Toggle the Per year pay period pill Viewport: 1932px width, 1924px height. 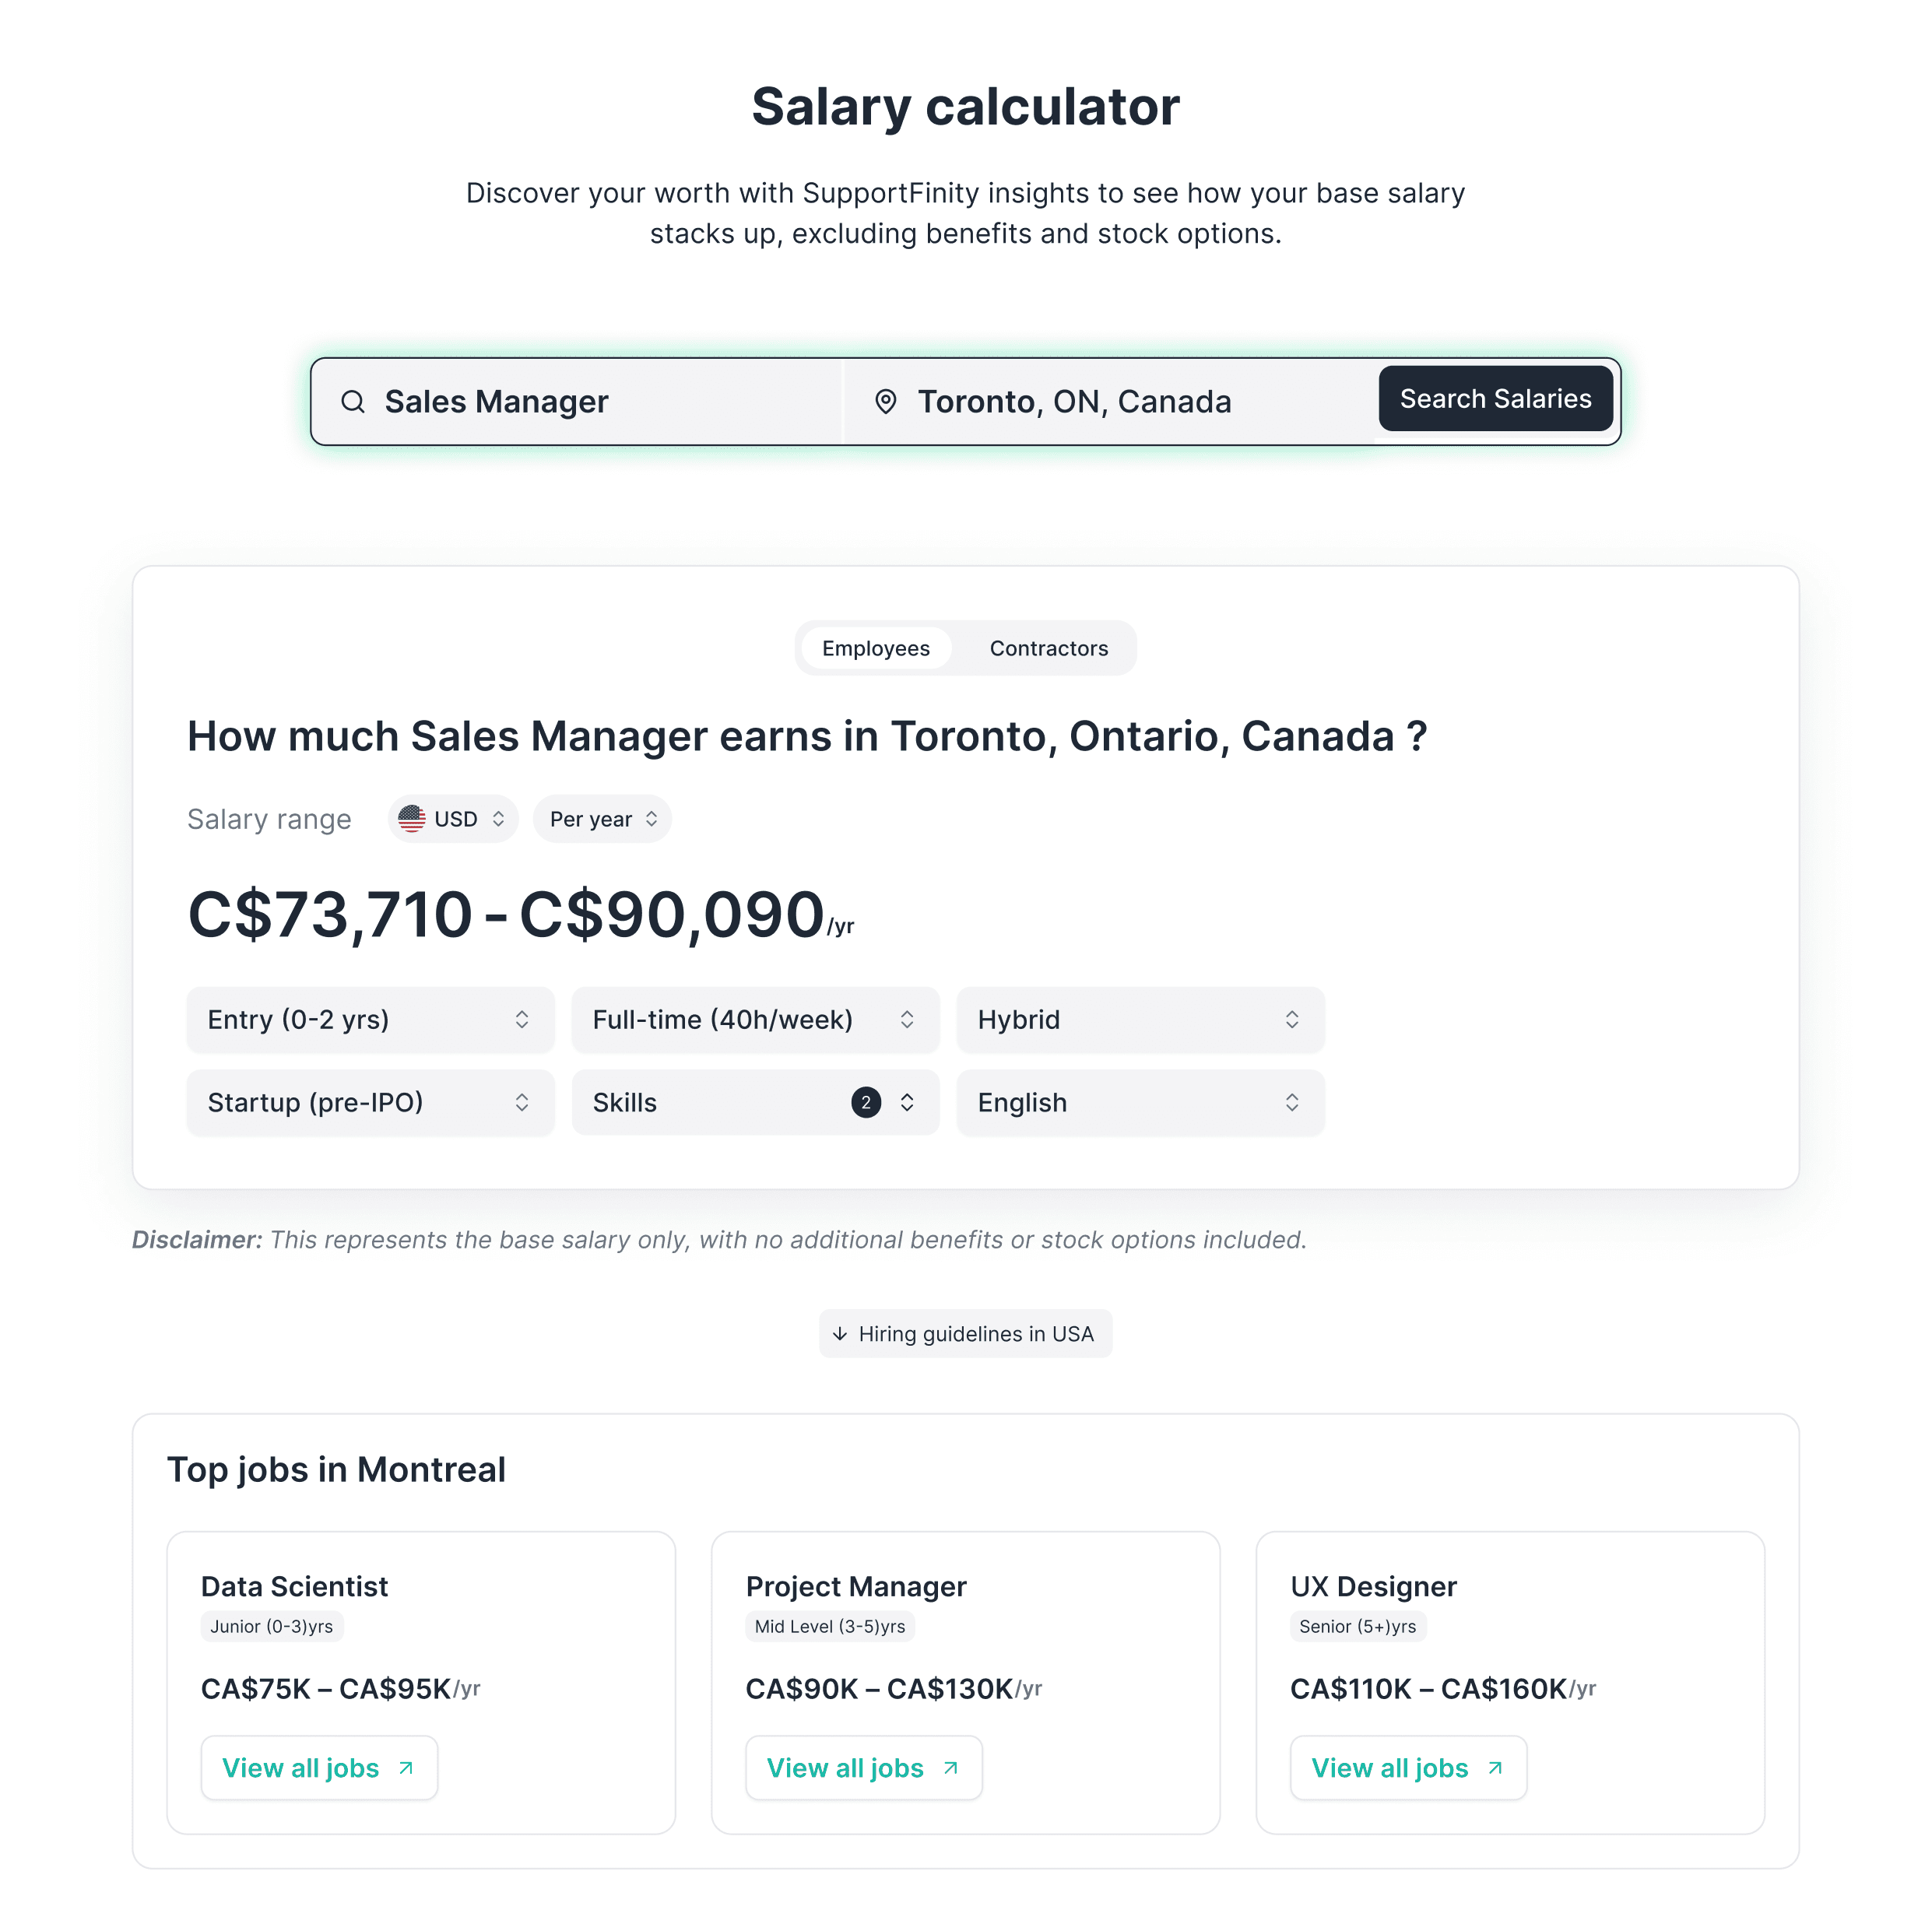[601, 818]
